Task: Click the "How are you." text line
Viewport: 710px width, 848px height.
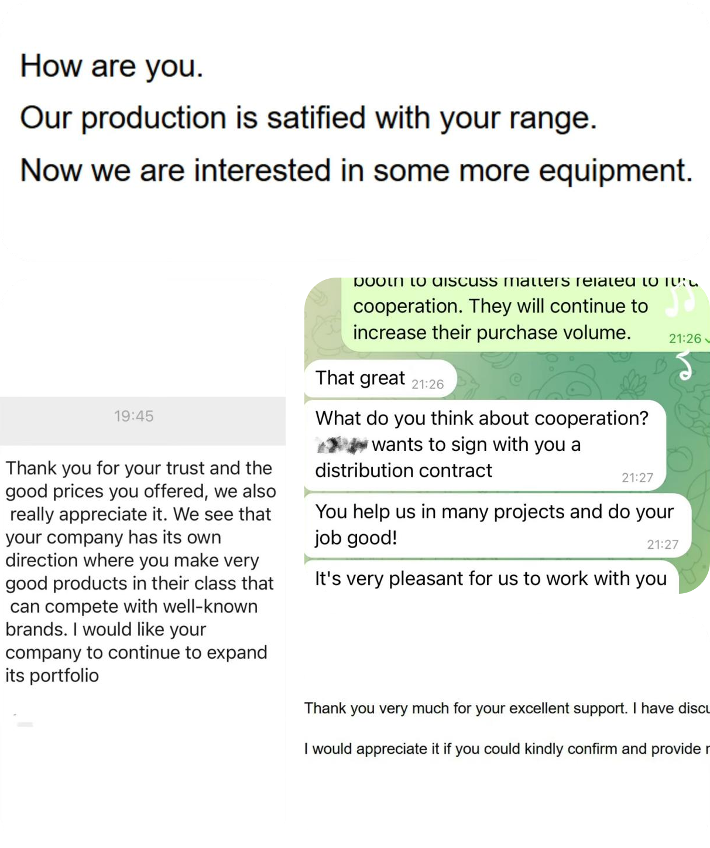Action: tap(112, 66)
